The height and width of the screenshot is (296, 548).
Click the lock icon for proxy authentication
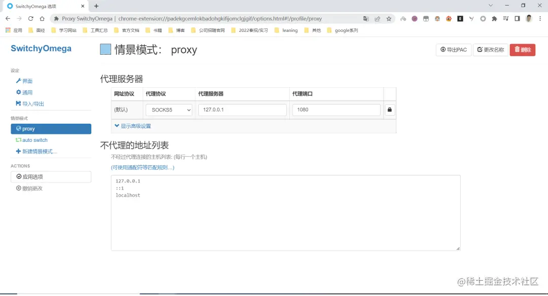pyautogui.click(x=390, y=109)
